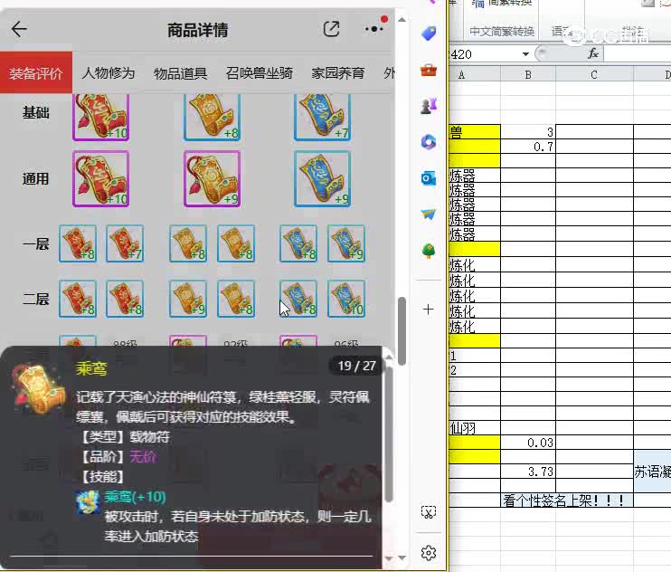Select Excel column A header
Screen dimensions: 671x572
[475, 74]
